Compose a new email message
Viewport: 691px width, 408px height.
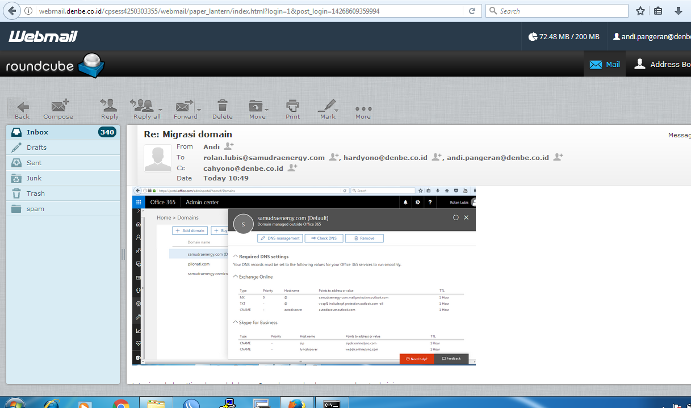point(58,108)
